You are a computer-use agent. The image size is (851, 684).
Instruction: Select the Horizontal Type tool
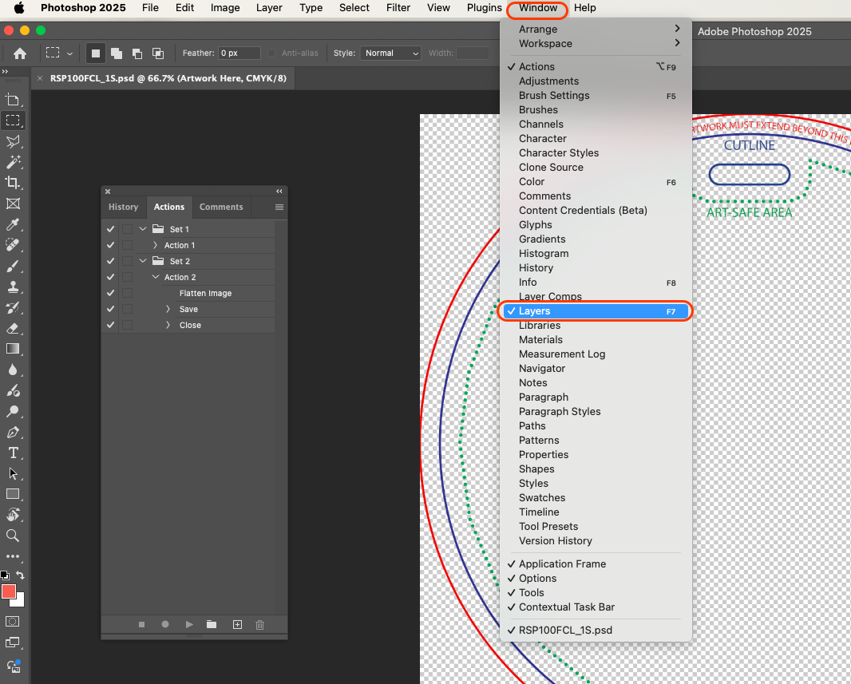point(13,453)
